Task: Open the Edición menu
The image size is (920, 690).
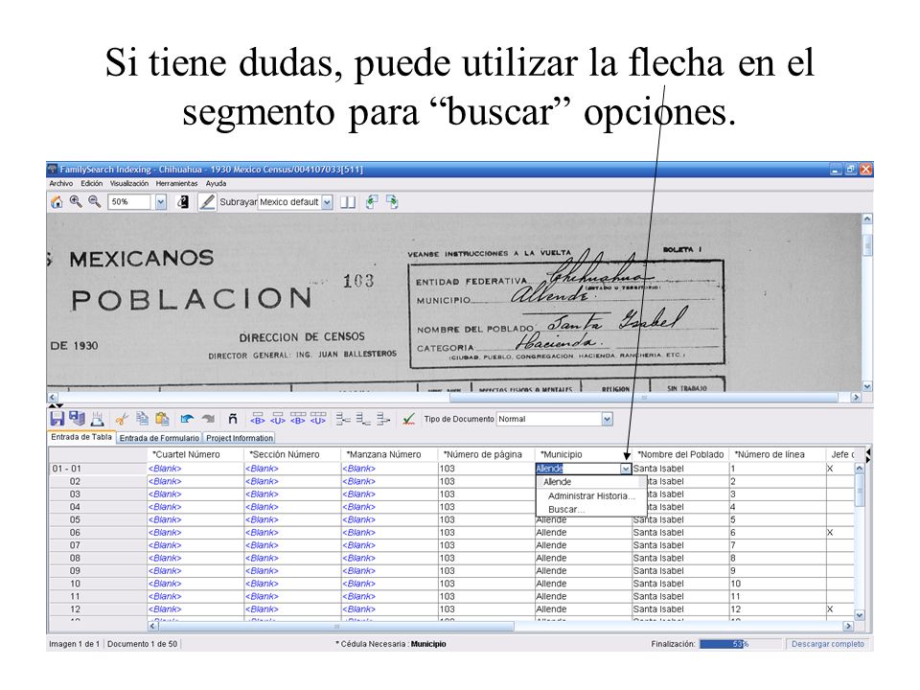Action: 92,184
